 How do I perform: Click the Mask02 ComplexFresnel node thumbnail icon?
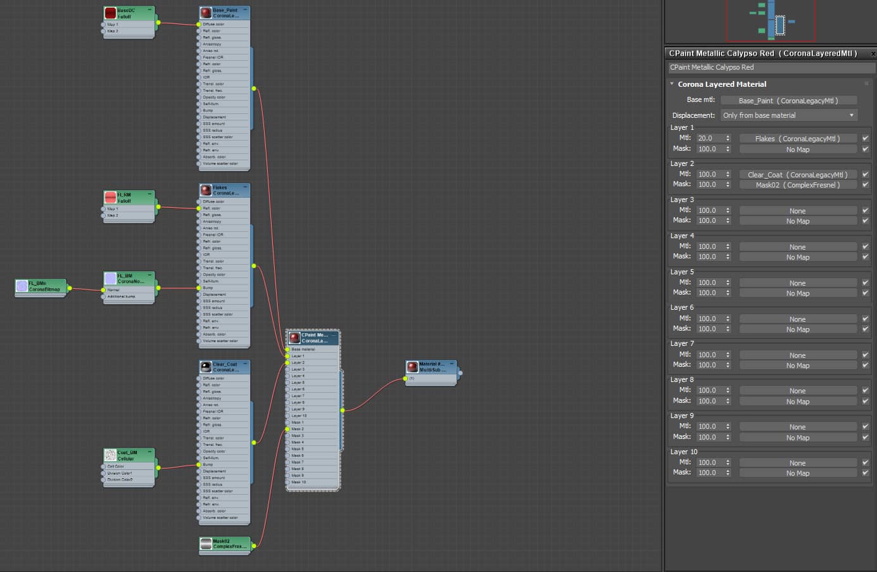(206, 543)
